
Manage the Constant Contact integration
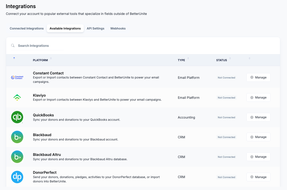(258, 77)
